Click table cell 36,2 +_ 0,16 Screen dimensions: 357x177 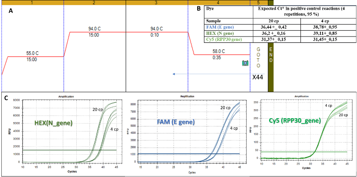[x=277, y=33]
